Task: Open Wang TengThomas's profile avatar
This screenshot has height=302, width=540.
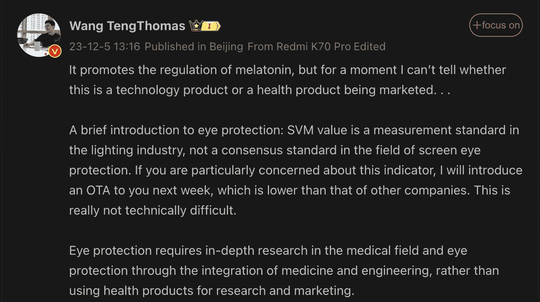Action: [x=38, y=36]
